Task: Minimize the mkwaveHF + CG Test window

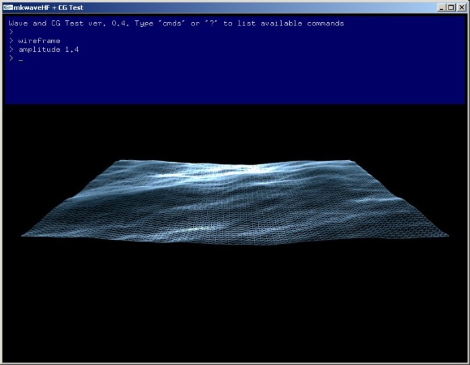Action: click(x=441, y=7)
